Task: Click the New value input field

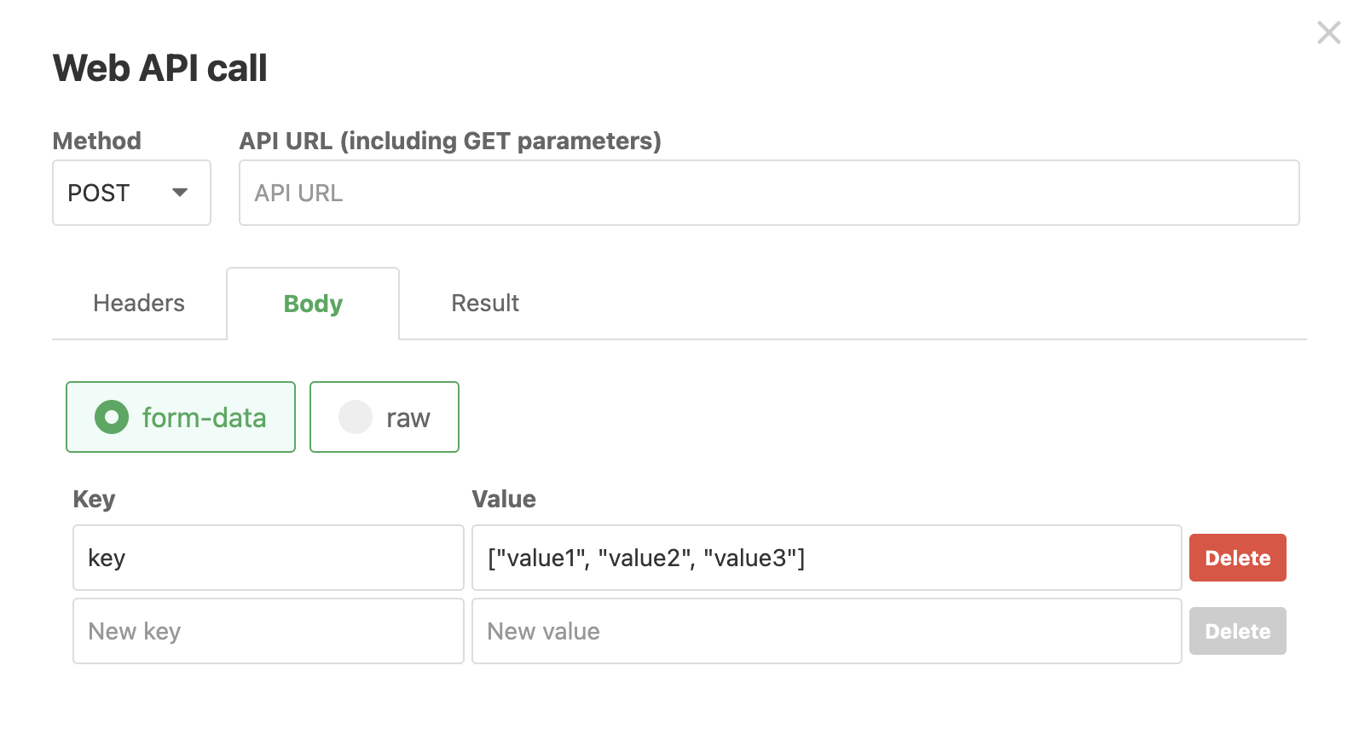Action: click(x=827, y=631)
